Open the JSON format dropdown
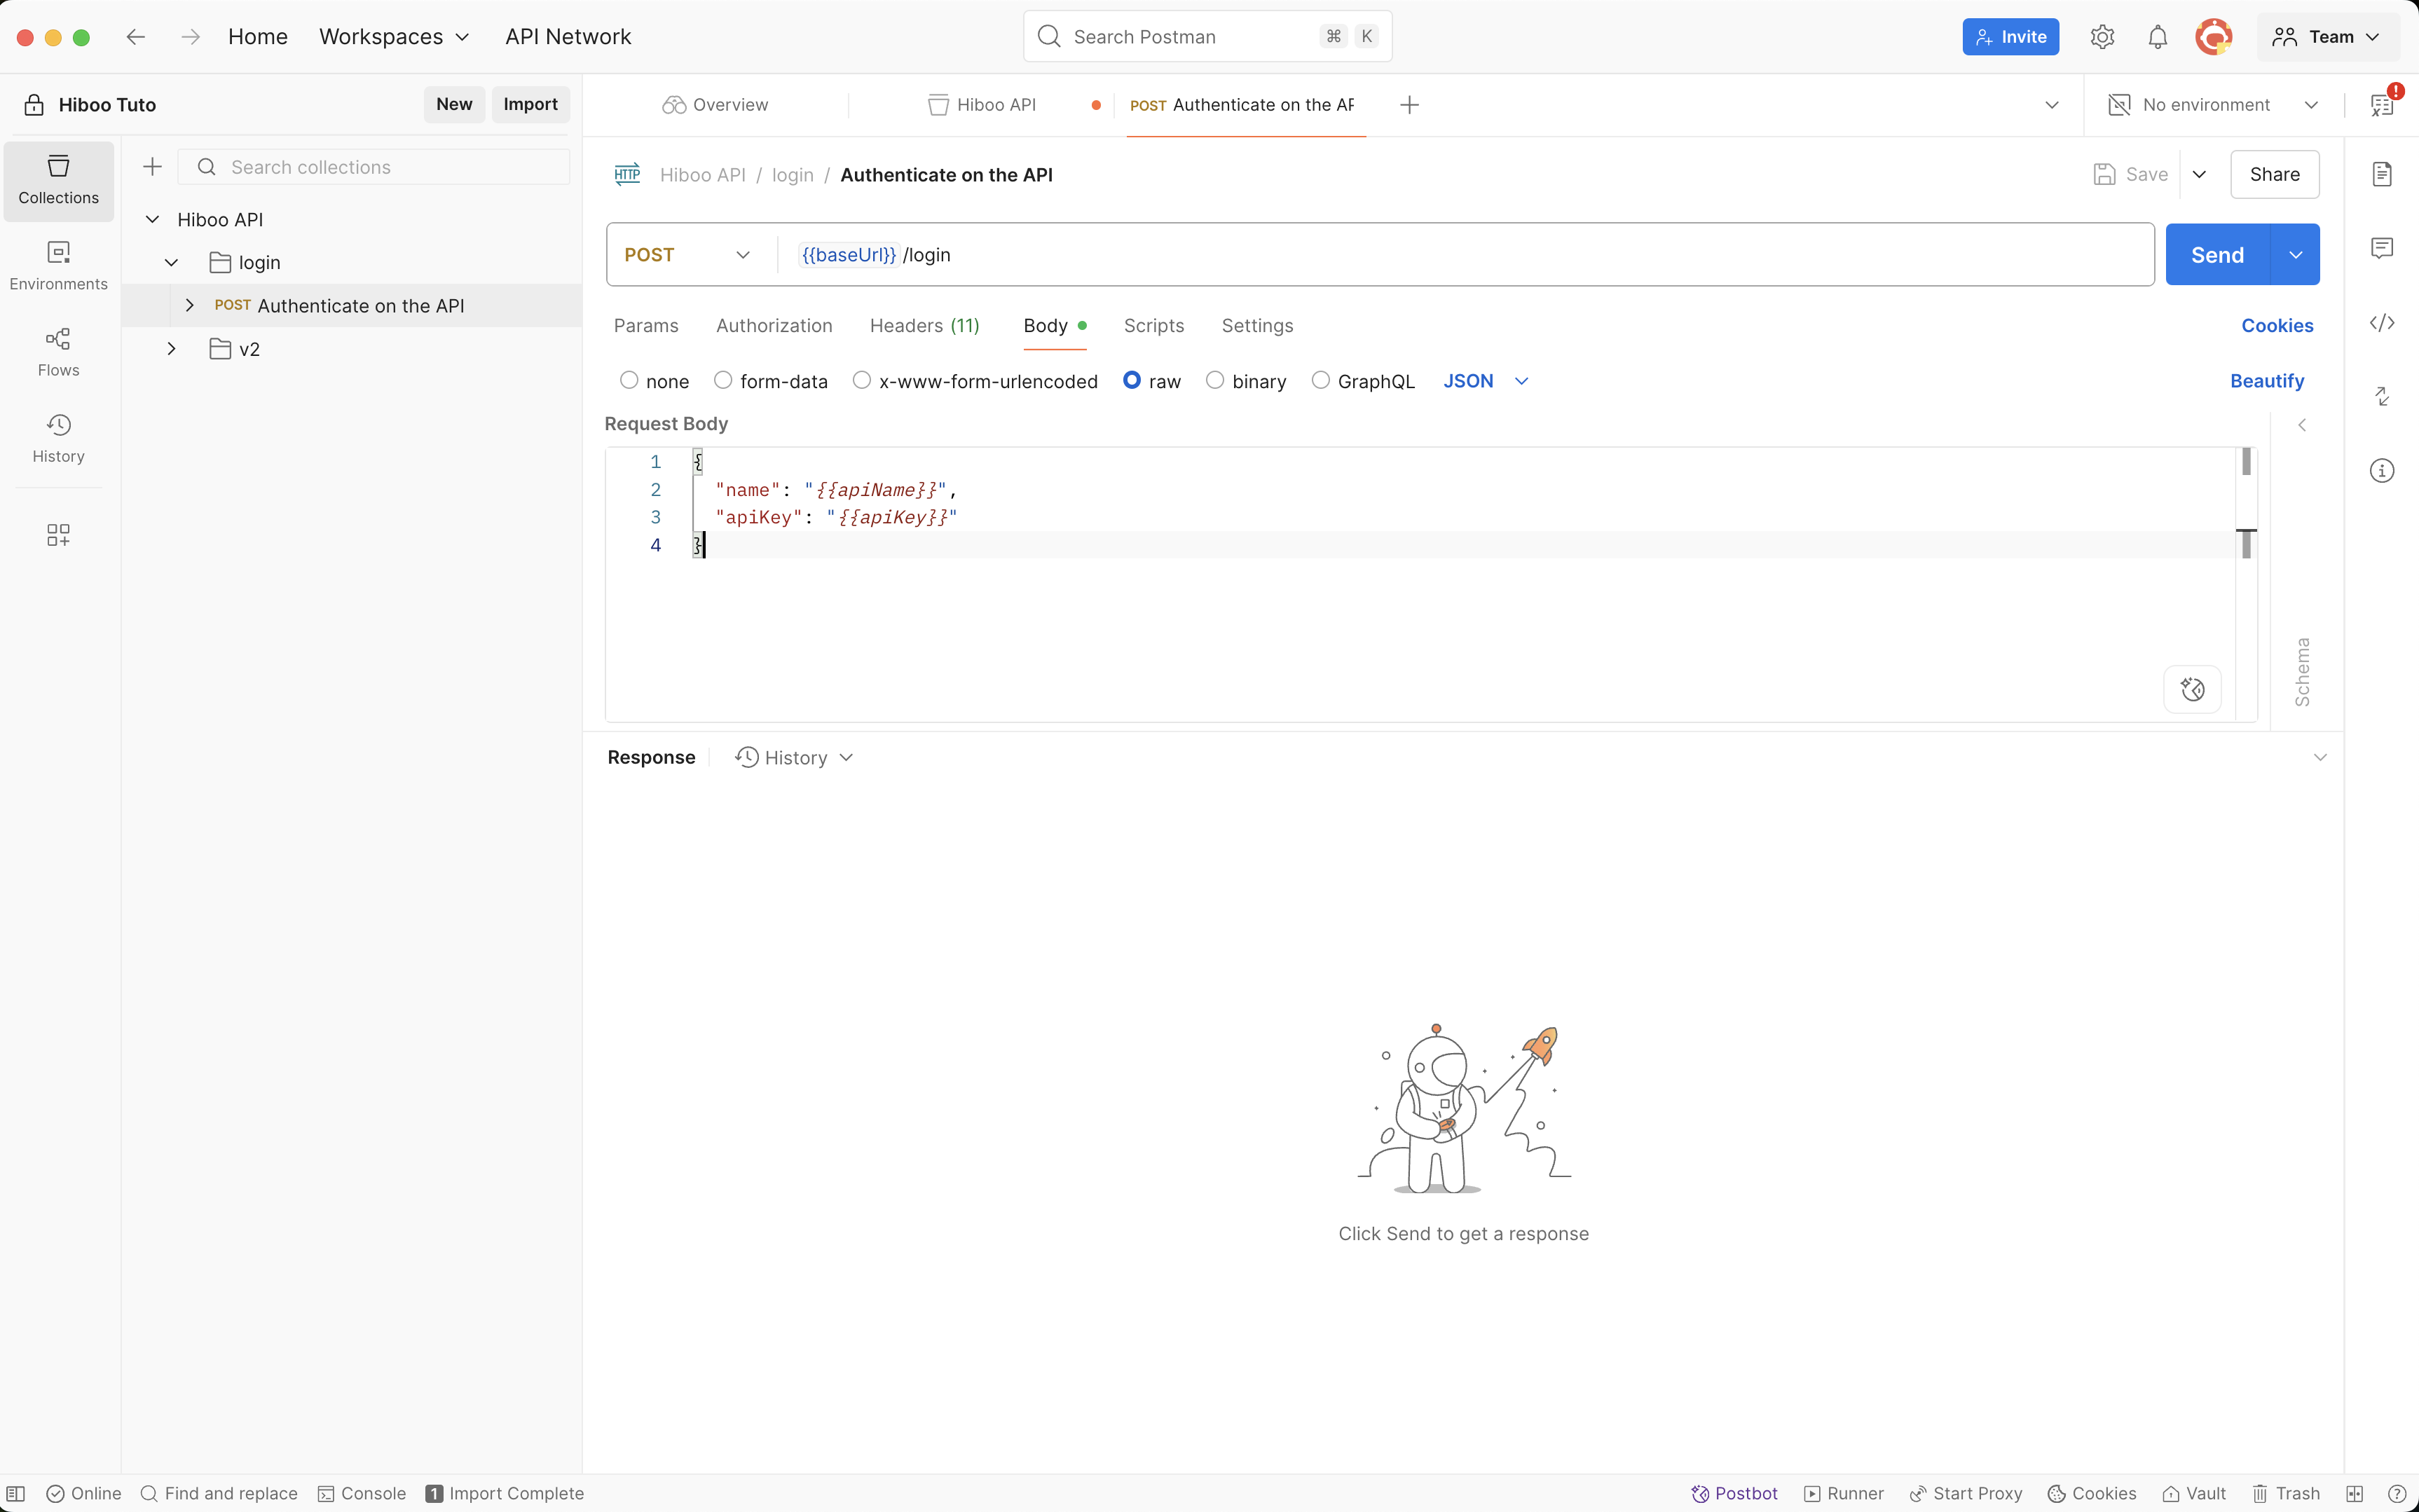 point(1485,381)
